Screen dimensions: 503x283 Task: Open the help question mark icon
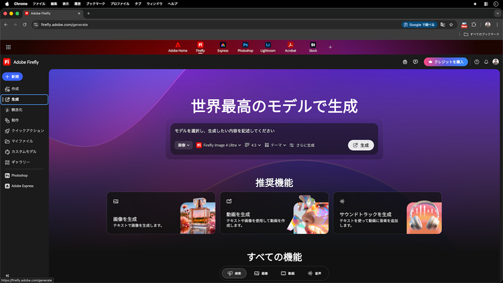click(477, 62)
